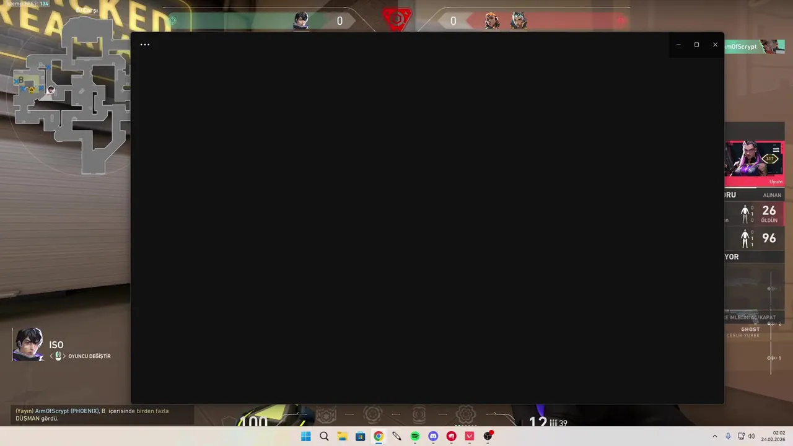Open OBS Studio from the taskbar

[488, 436]
